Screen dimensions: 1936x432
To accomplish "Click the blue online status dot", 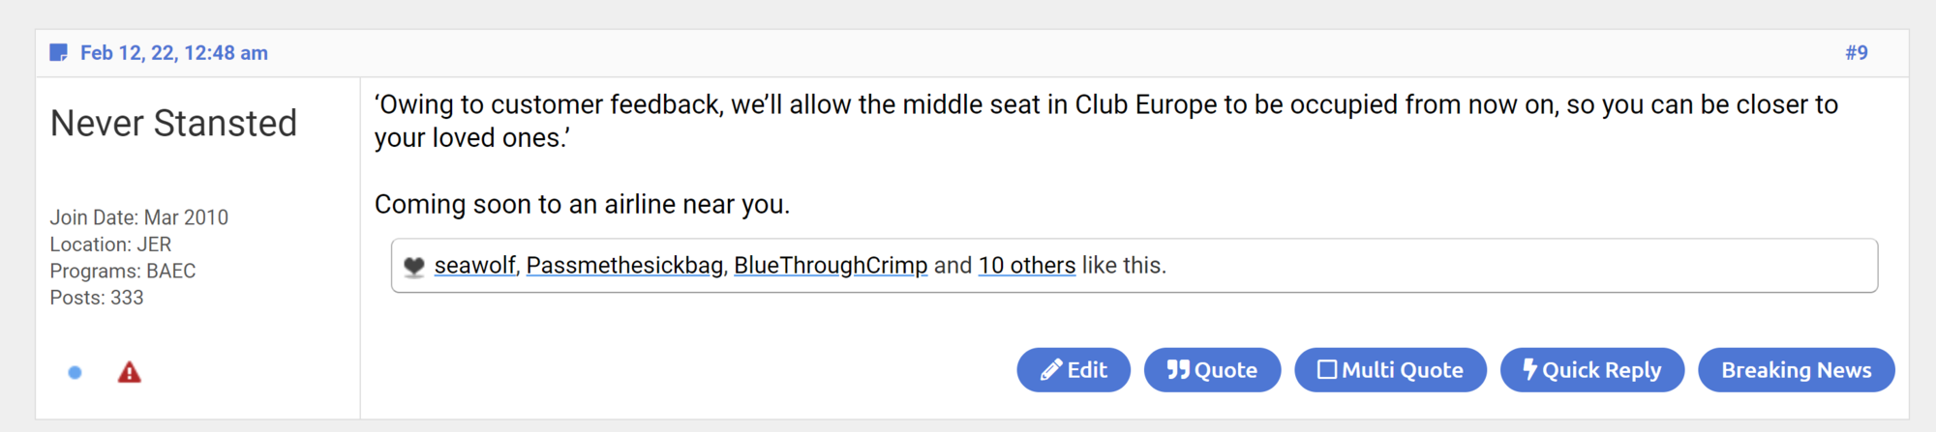I will point(75,372).
